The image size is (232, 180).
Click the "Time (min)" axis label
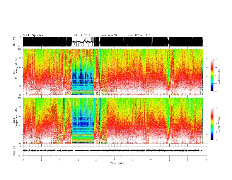(117, 163)
